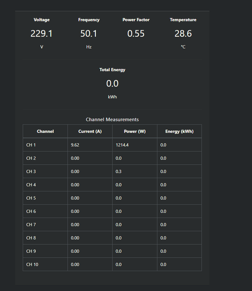Click the V unit under Voltage
Viewport: 252px width, 291px height.
(42, 47)
